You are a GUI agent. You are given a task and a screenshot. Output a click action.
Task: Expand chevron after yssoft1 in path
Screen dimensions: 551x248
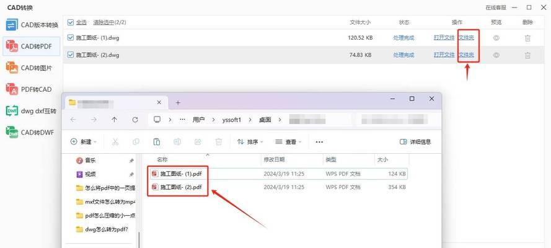(x=250, y=120)
